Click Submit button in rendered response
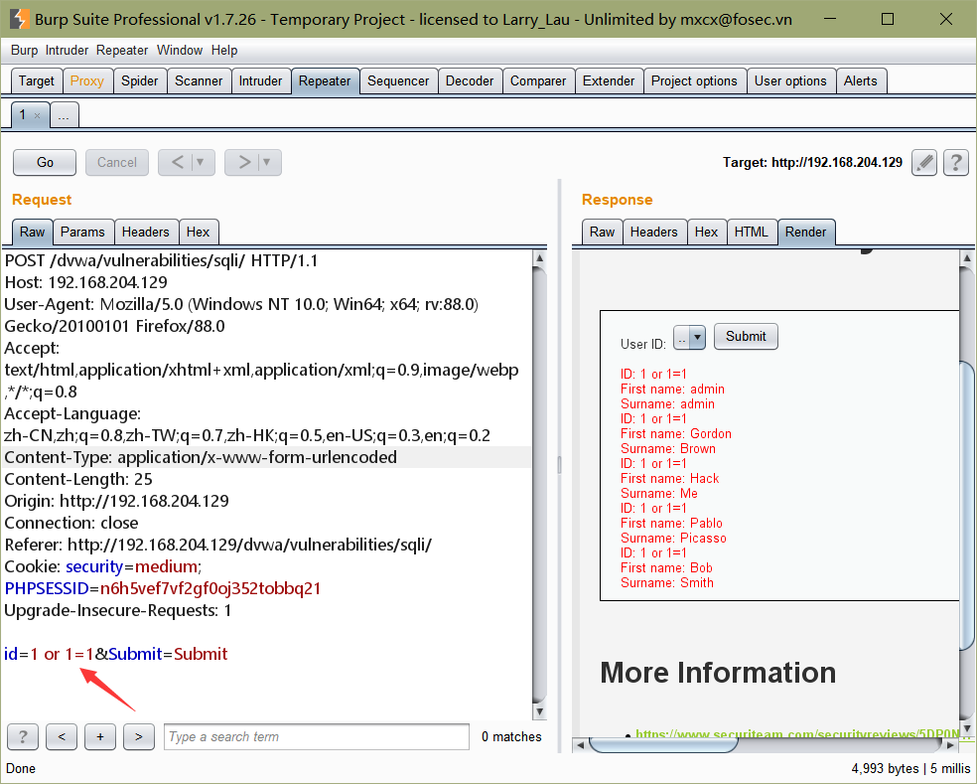Viewport: 977px width, 784px height. click(x=746, y=337)
